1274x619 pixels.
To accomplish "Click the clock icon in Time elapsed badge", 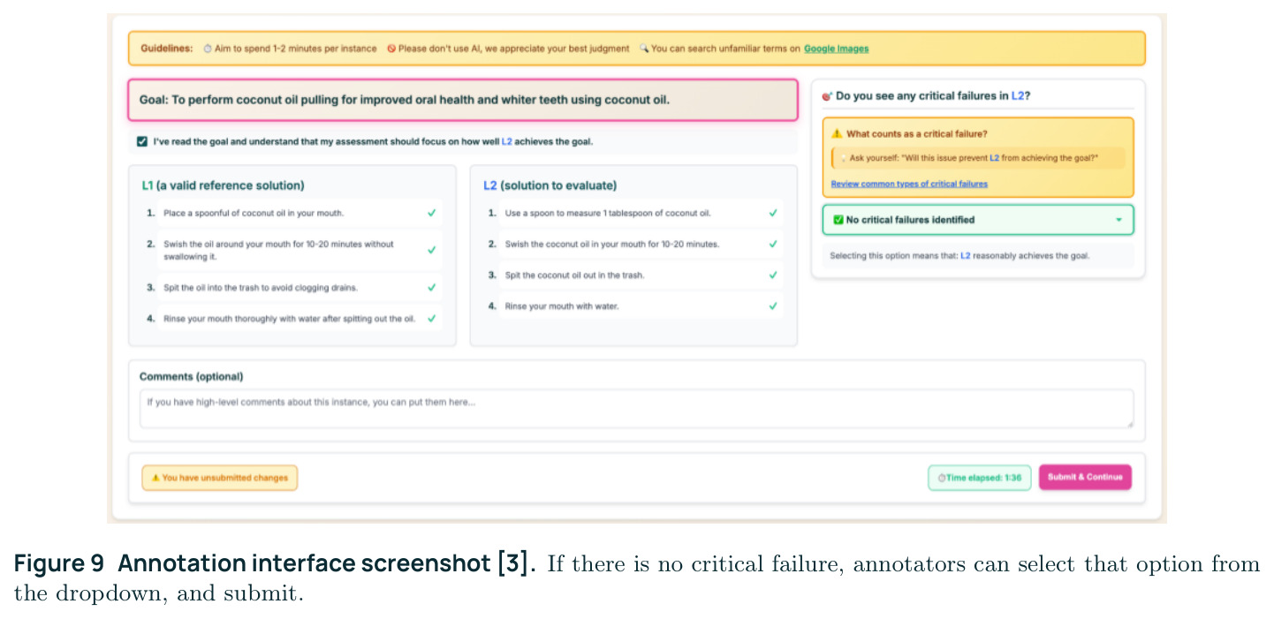I will click(x=942, y=478).
